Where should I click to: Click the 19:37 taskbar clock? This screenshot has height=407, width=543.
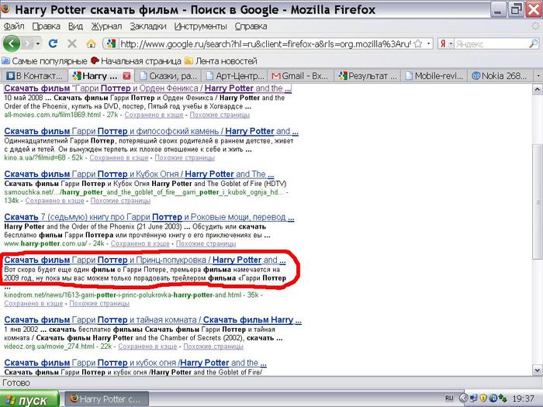click(x=523, y=398)
